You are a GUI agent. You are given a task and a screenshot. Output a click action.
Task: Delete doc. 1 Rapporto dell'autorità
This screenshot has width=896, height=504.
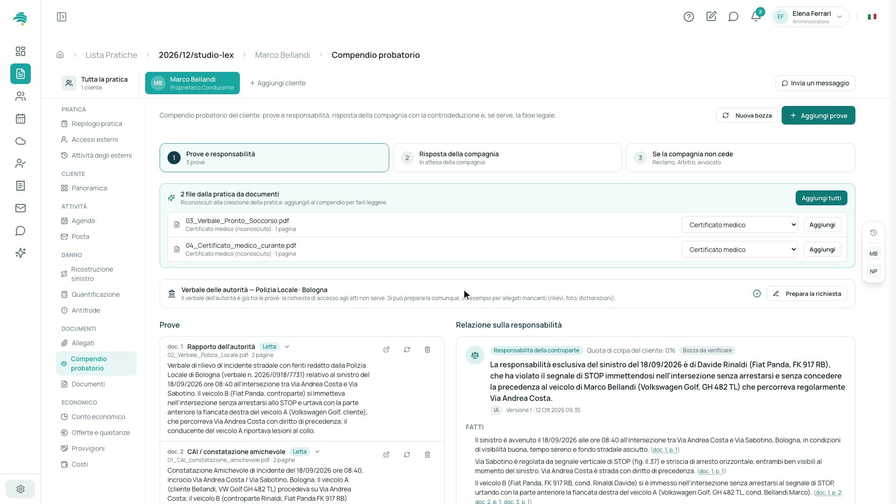pos(427,350)
